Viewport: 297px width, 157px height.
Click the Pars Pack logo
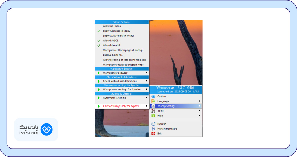(x=36, y=129)
